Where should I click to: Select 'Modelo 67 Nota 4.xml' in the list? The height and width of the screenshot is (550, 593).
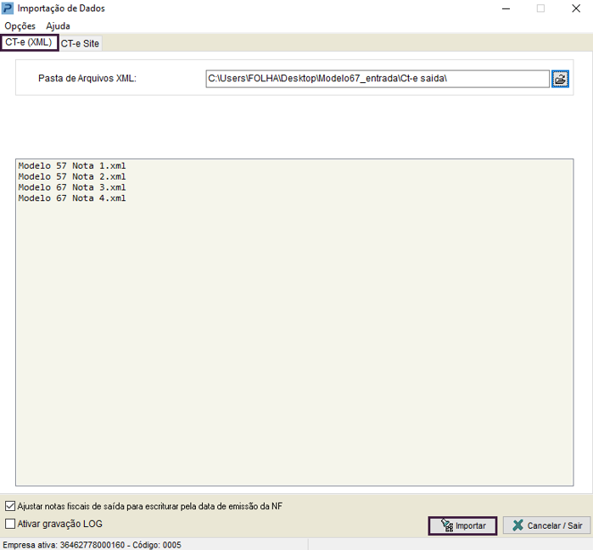72,198
